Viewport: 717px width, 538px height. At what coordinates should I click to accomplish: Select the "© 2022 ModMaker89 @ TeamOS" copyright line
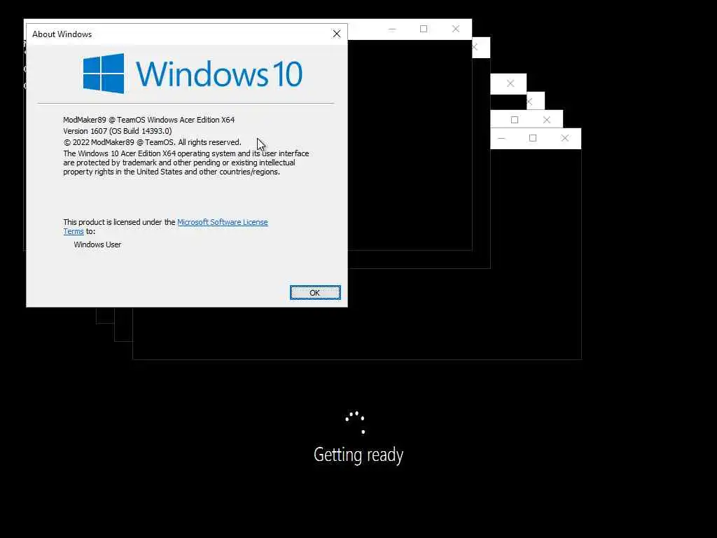(152, 142)
